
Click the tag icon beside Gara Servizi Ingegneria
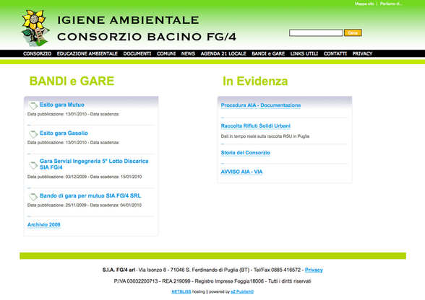[x=33, y=165]
